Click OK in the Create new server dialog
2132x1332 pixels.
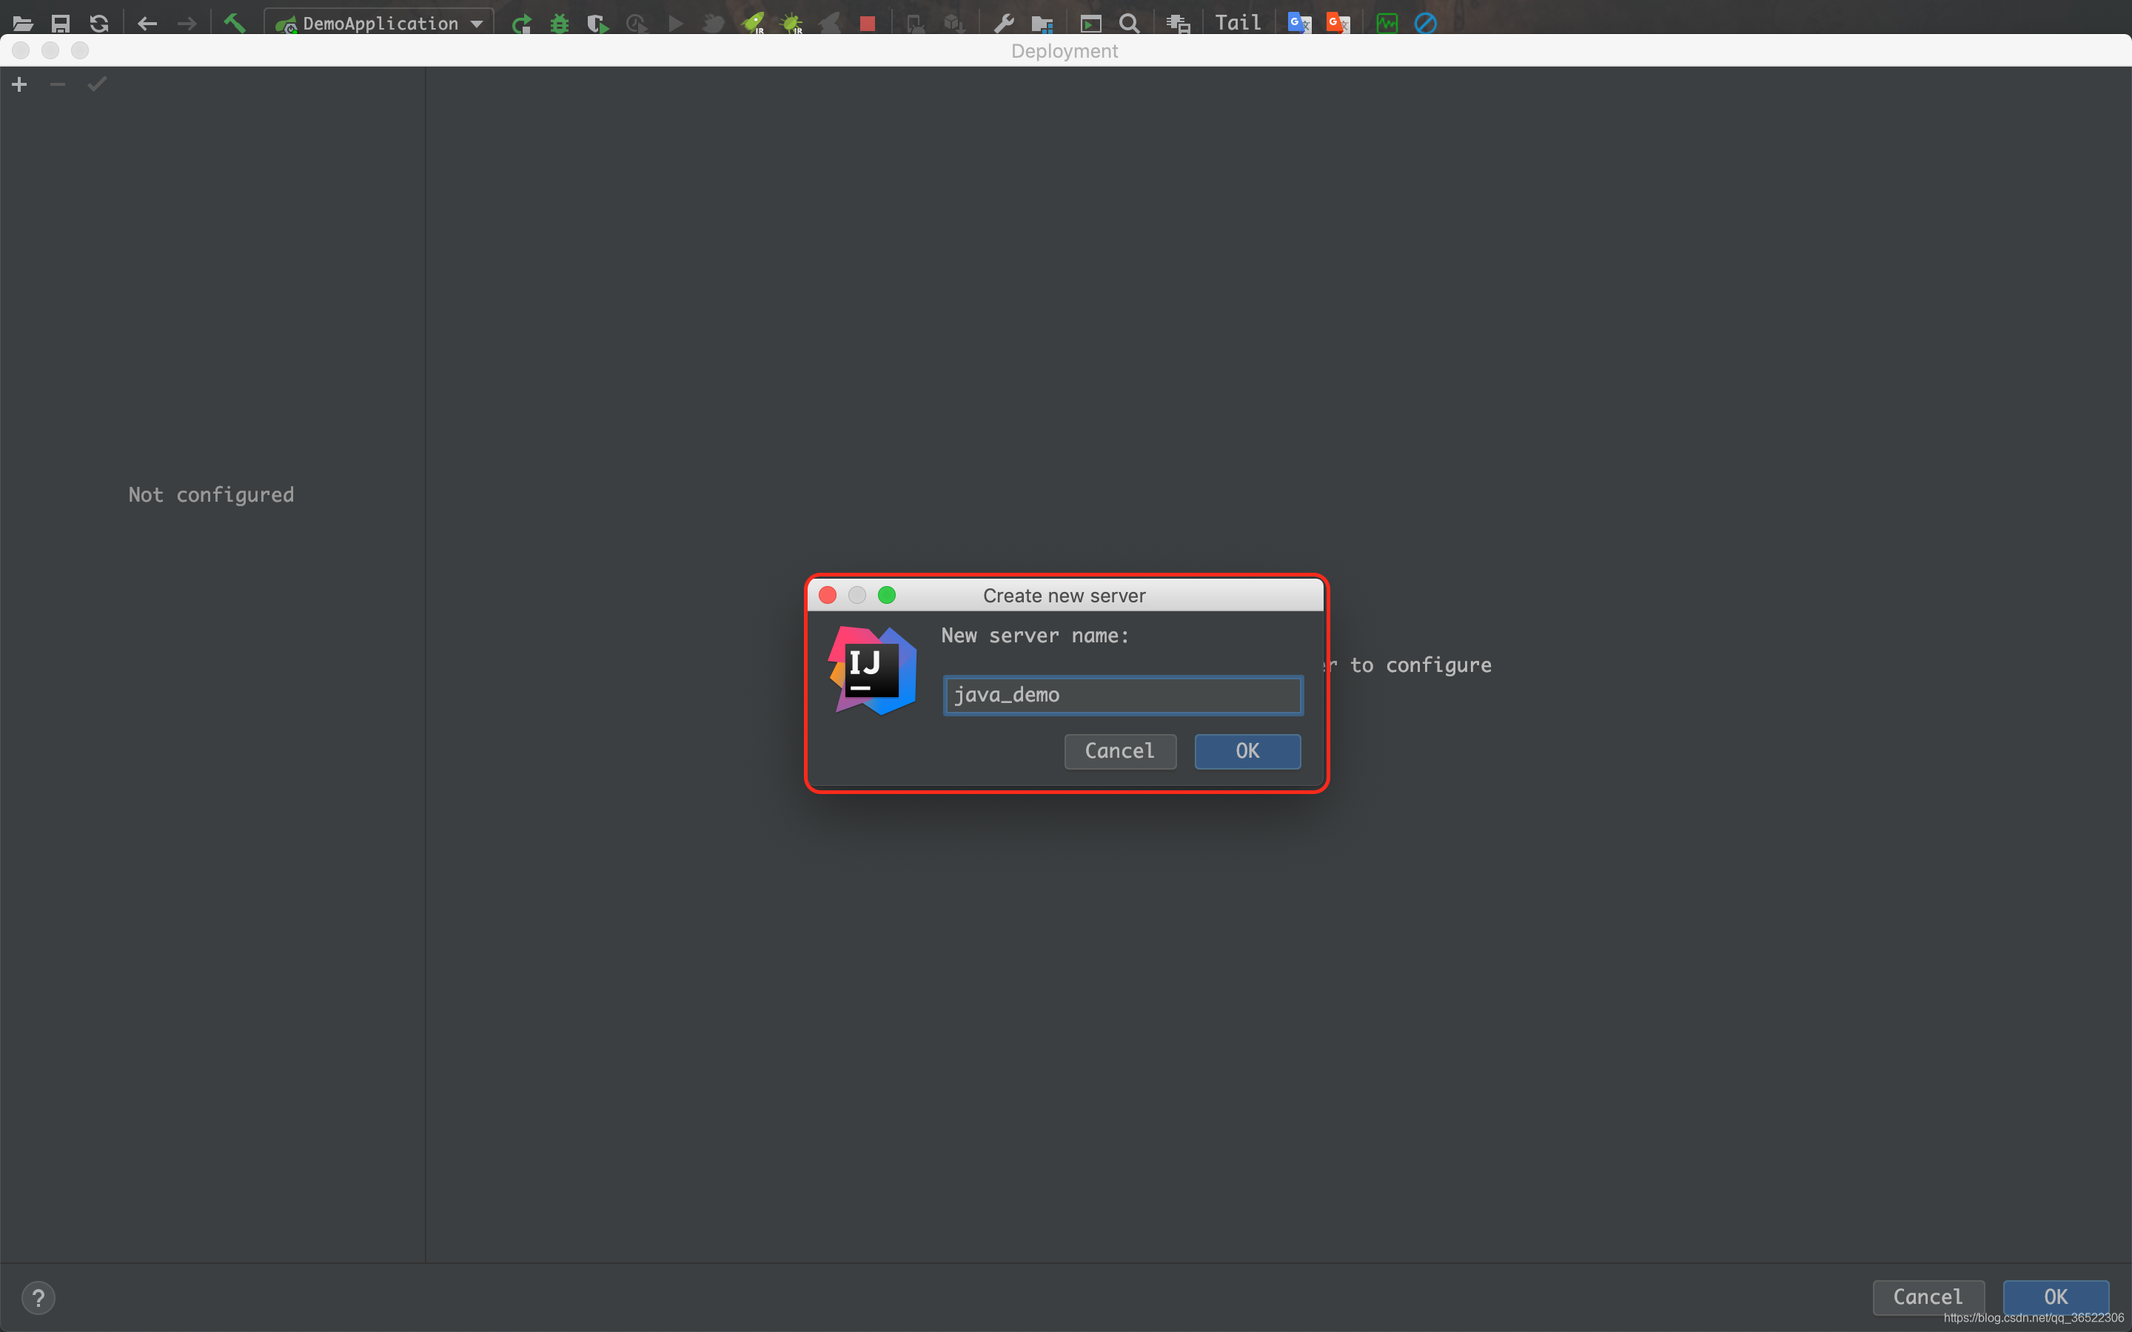1247,750
